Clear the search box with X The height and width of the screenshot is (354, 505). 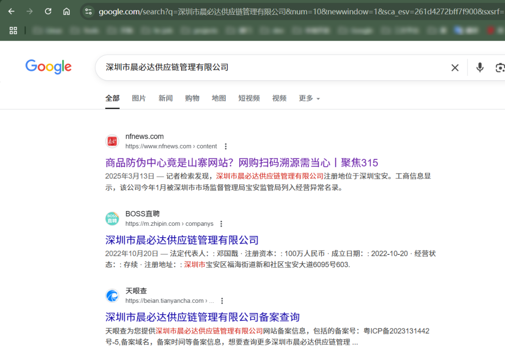coord(455,68)
